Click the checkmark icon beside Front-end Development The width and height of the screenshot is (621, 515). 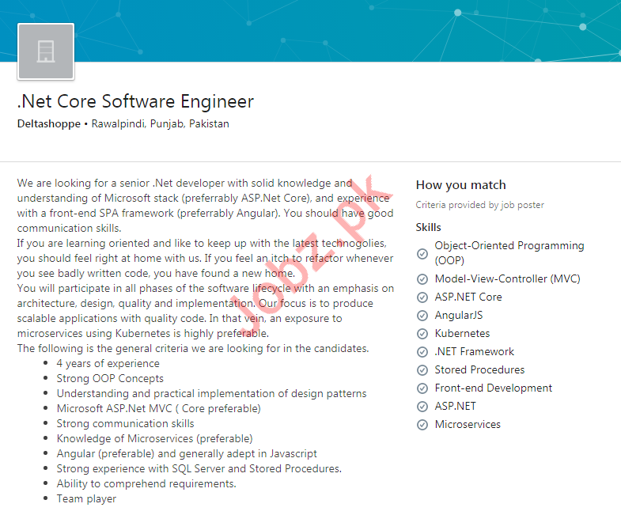pyautogui.click(x=422, y=388)
